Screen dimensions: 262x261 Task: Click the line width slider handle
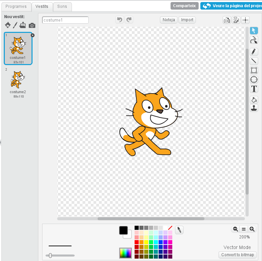(x=50, y=256)
